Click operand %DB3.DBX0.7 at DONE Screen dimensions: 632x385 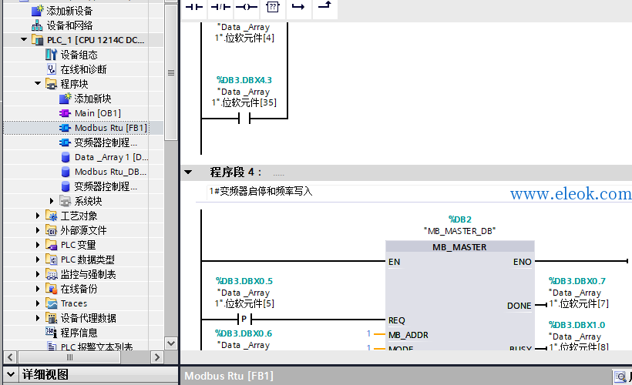click(x=577, y=281)
